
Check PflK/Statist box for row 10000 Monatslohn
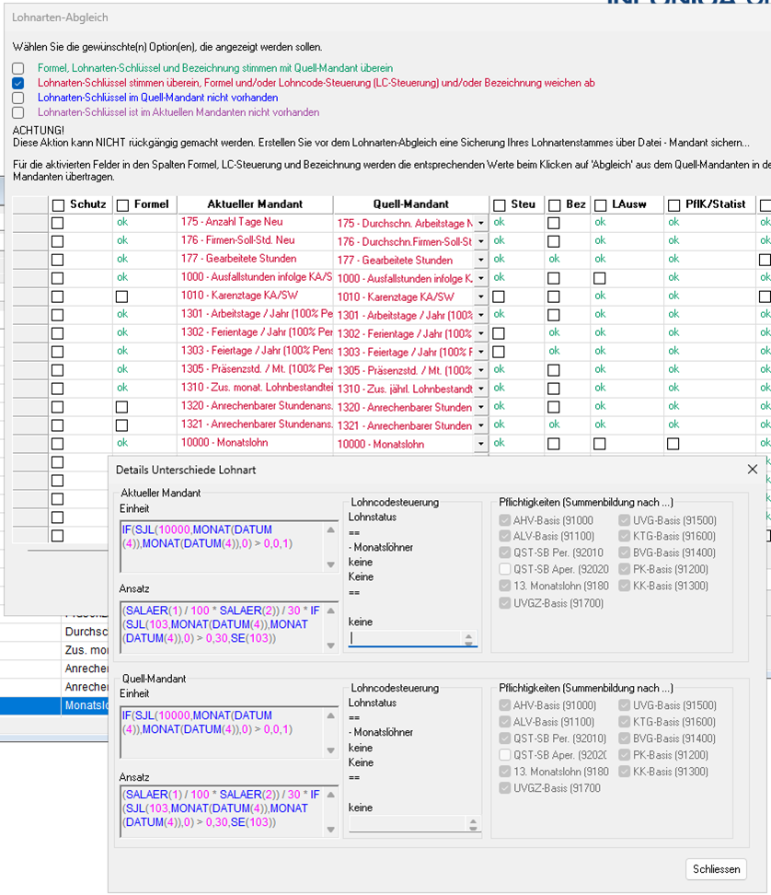tap(673, 444)
